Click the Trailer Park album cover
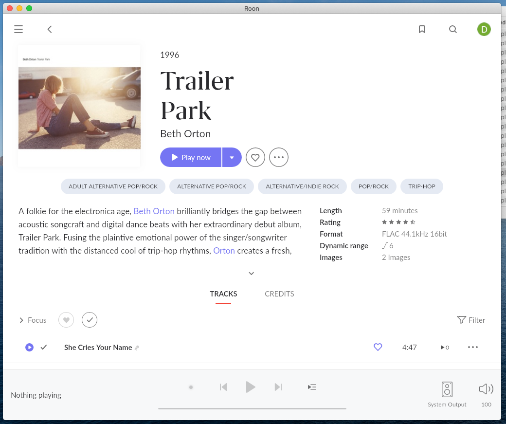Viewport: 506px width, 424px height. tap(79, 106)
